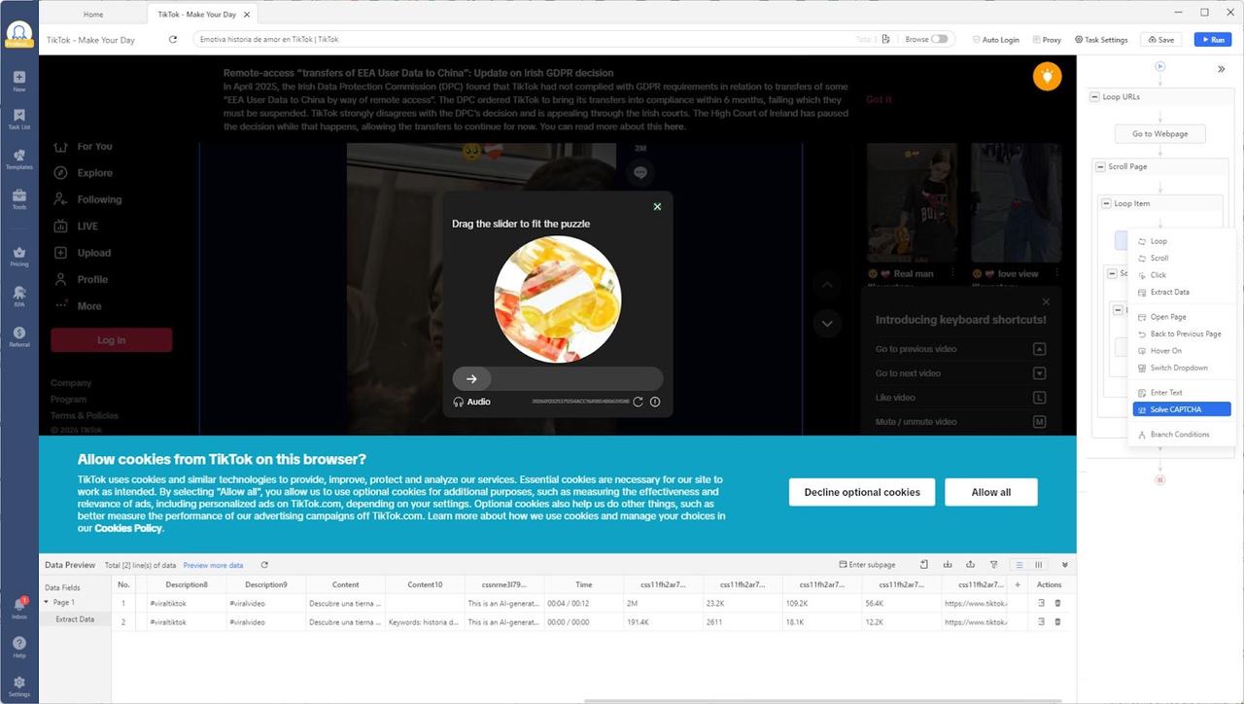Open the Preview more data link

point(213,564)
